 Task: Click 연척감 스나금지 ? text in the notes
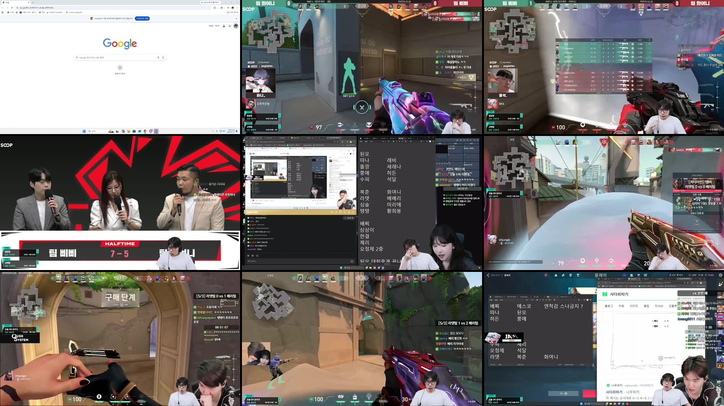(563, 306)
